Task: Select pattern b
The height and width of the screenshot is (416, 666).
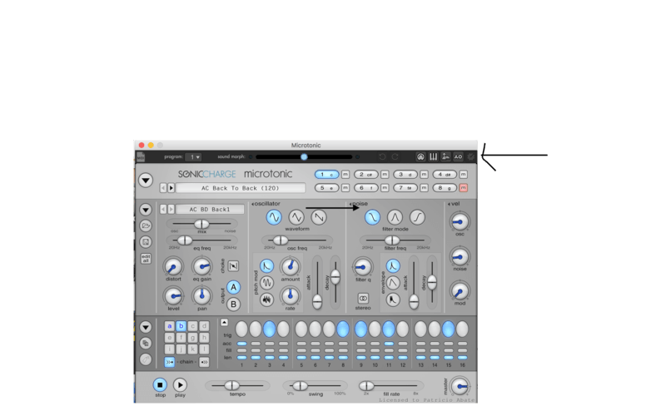Action: click(x=181, y=326)
